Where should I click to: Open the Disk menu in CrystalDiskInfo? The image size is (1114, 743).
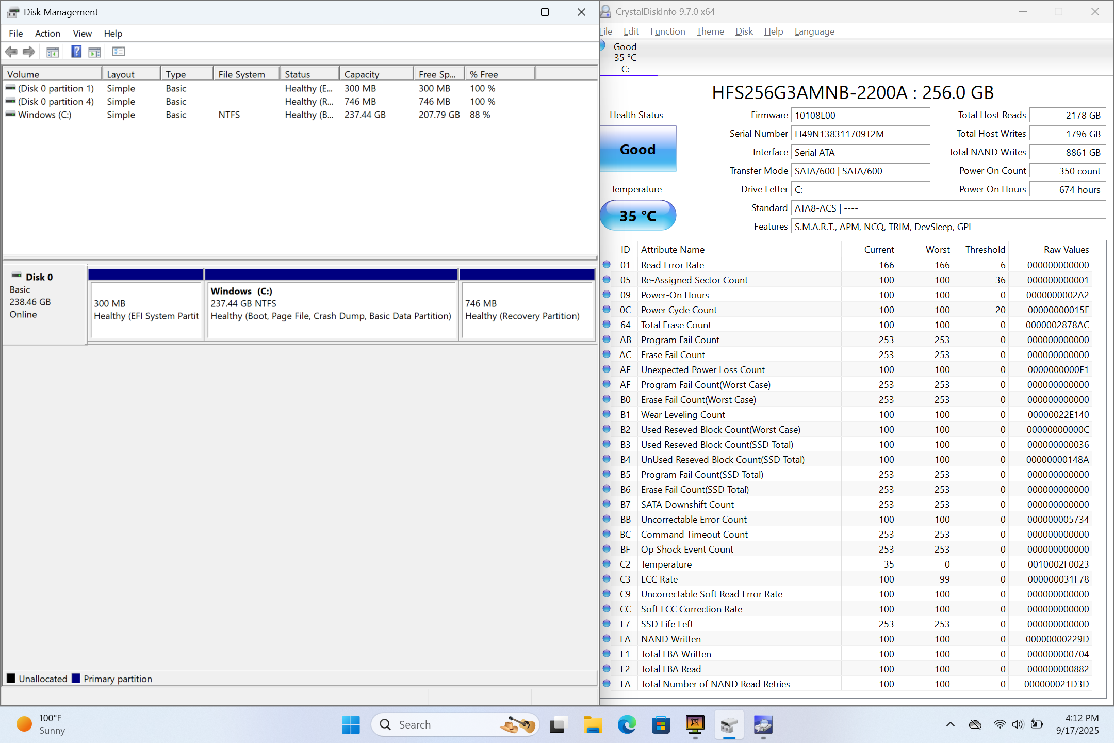pyautogui.click(x=744, y=31)
